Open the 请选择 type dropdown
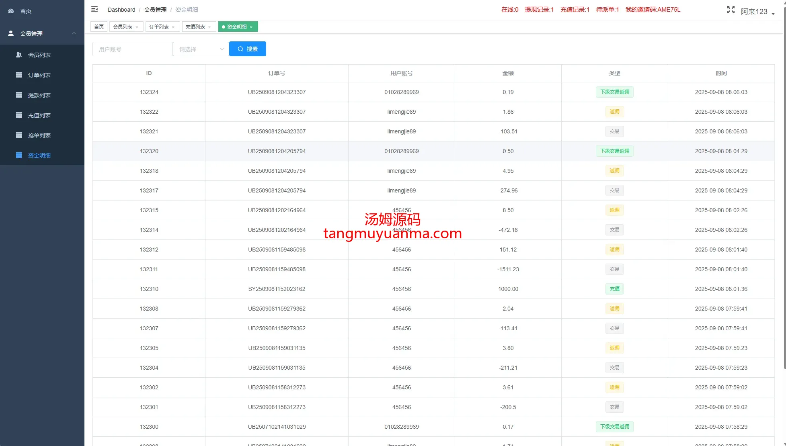The image size is (786, 446). (x=201, y=49)
